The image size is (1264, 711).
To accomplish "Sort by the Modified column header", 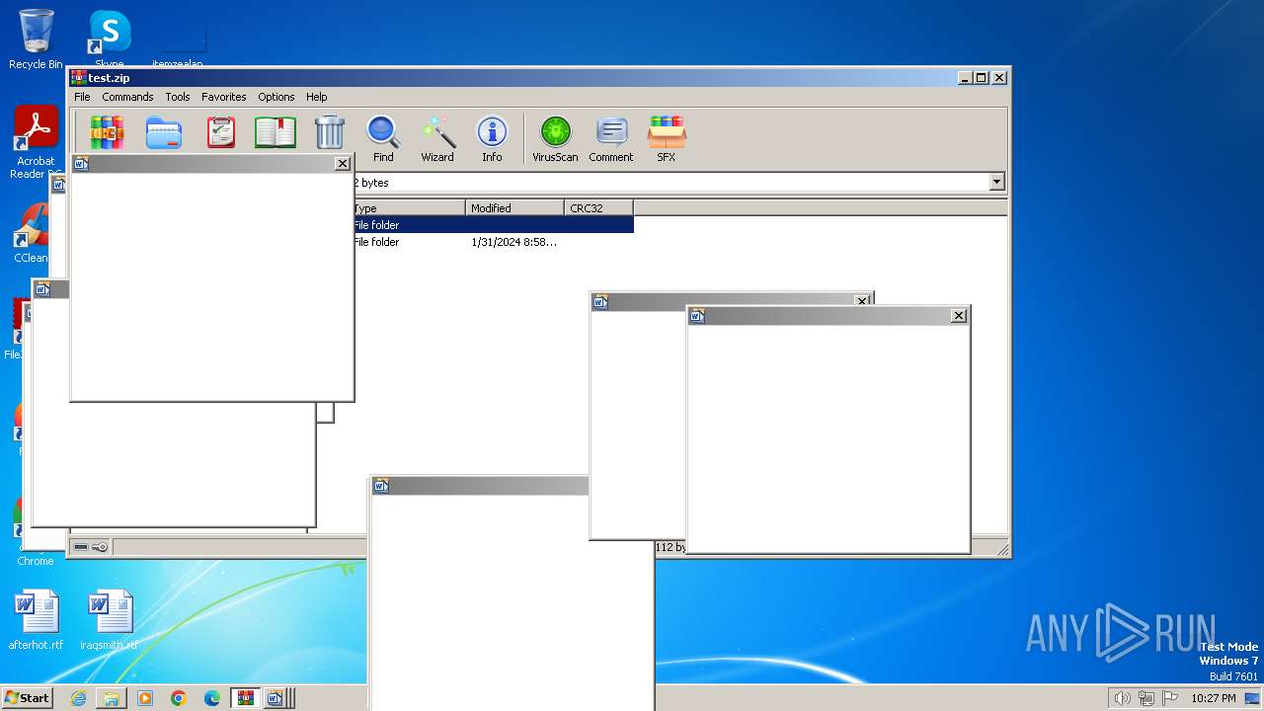I will 514,207.
